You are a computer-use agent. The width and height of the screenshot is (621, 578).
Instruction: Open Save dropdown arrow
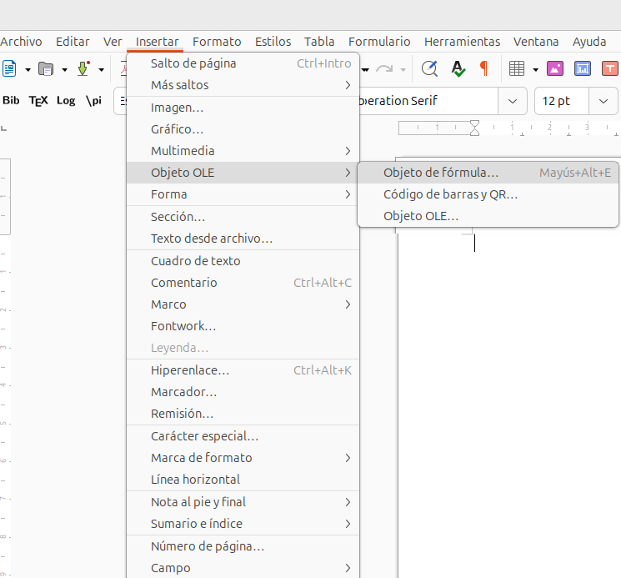pos(102,70)
